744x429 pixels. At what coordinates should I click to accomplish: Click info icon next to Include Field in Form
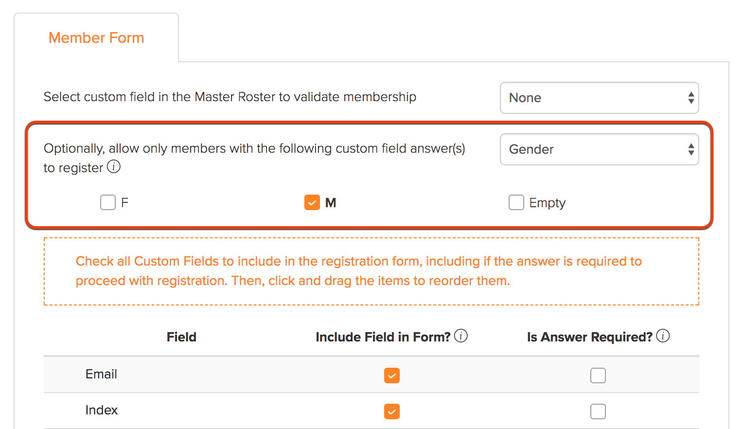[461, 336]
